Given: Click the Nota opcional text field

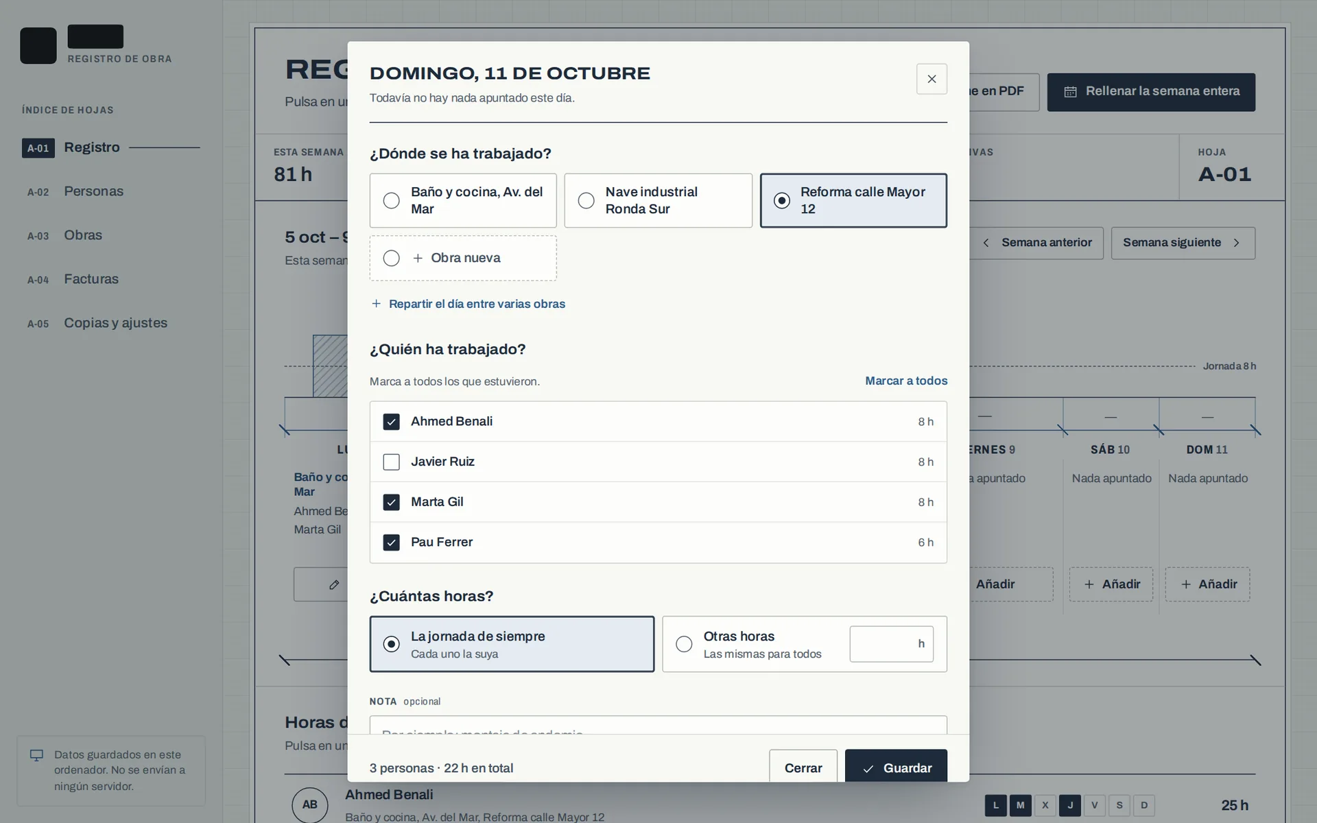Looking at the screenshot, I should coord(658,726).
